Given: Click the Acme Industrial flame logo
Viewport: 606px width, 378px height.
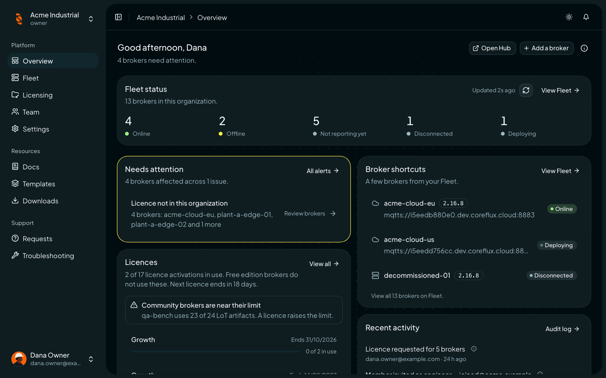Looking at the screenshot, I should pyautogui.click(x=19, y=19).
